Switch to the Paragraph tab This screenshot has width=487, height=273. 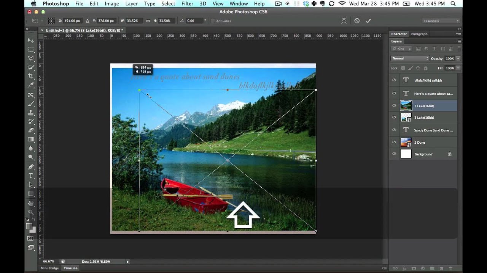419,34
